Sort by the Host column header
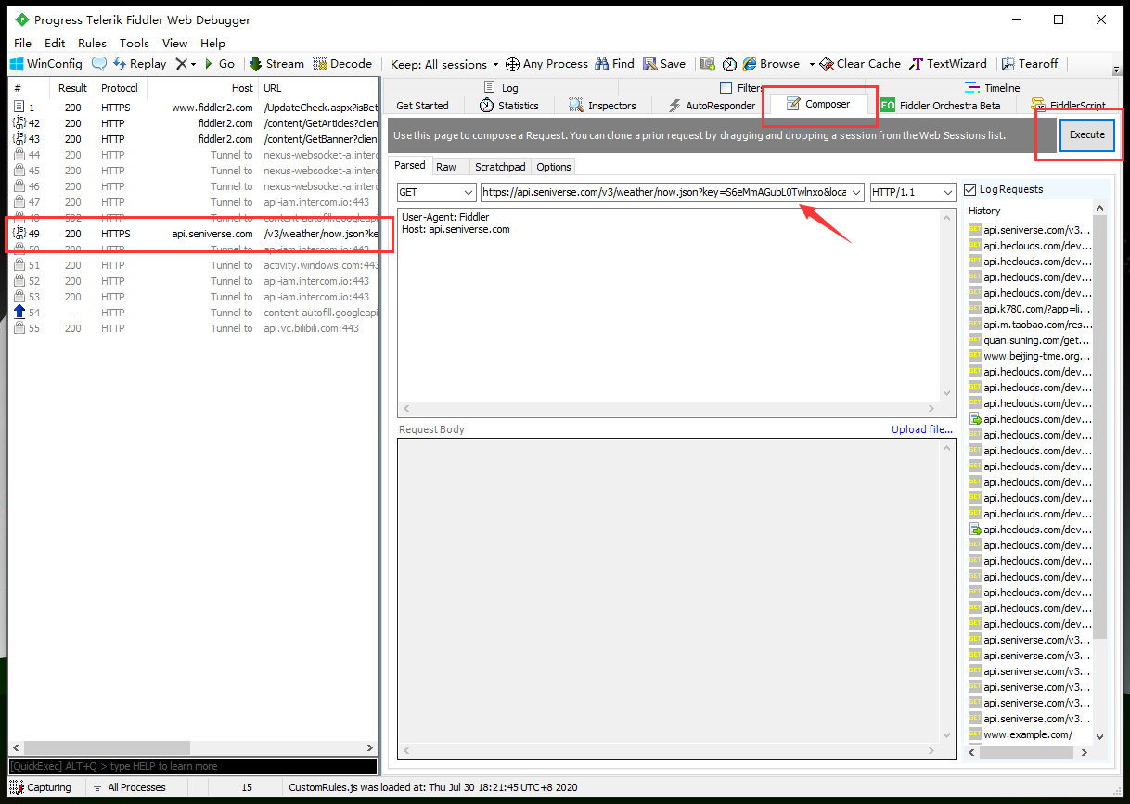The height and width of the screenshot is (804, 1130). (202, 88)
